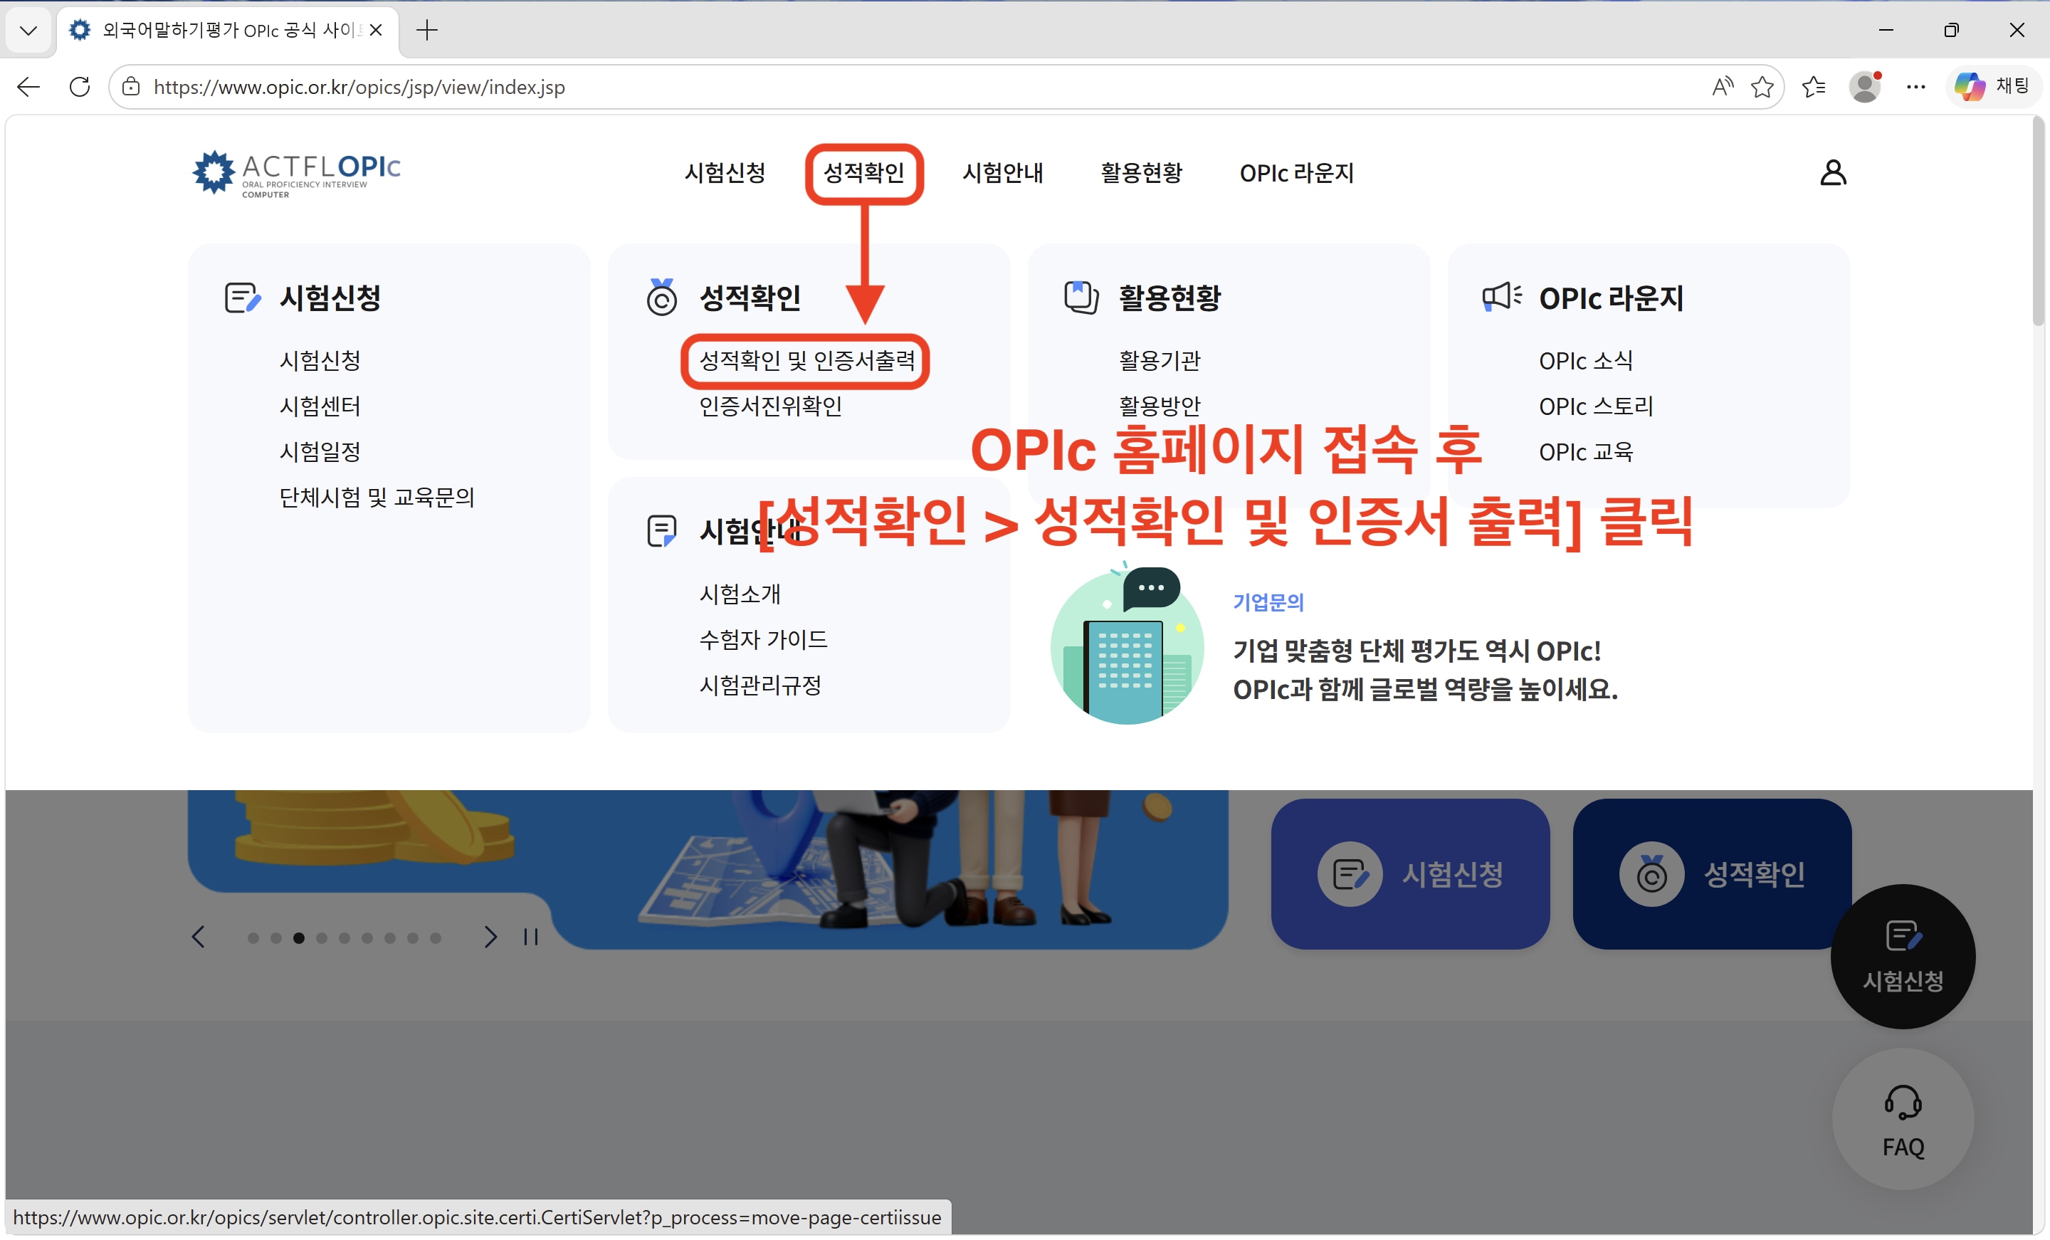Pause the banner slideshow
Viewport: 2050px width, 1240px height.
click(x=531, y=937)
